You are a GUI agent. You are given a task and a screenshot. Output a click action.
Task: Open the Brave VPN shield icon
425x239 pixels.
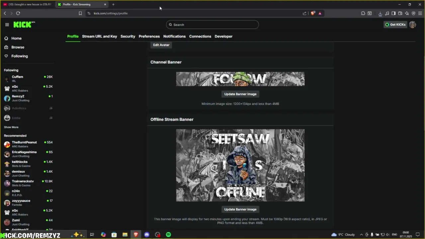pos(413,13)
